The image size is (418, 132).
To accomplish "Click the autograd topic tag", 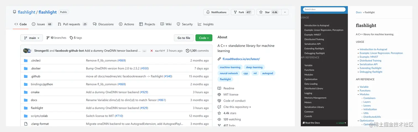I will coord(267,73).
